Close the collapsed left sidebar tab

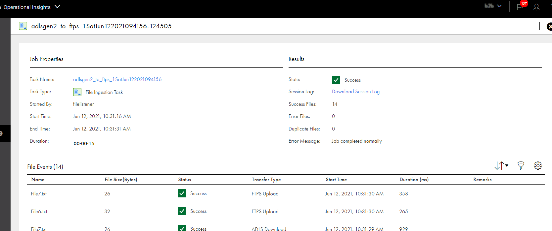coord(1,133)
